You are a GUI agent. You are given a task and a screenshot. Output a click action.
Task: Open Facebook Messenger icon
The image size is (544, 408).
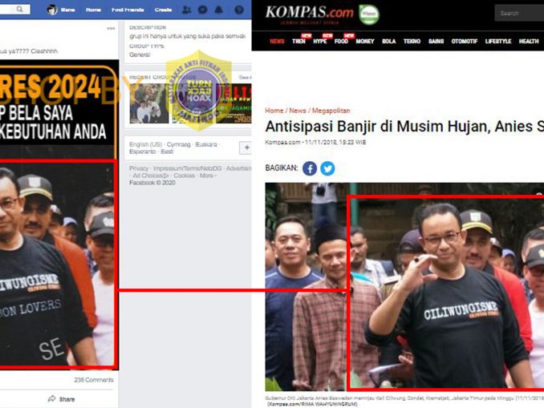click(203, 10)
